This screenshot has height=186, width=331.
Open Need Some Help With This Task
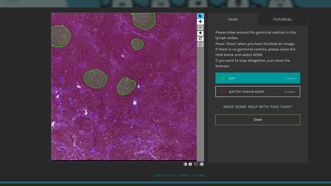coord(258,107)
